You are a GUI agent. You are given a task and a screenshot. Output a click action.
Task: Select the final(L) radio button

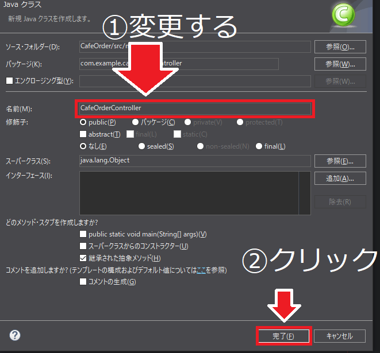259,146
